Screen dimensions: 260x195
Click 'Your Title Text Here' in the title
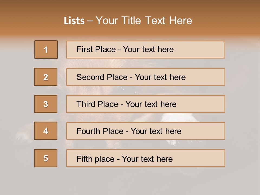tap(144, 21)
